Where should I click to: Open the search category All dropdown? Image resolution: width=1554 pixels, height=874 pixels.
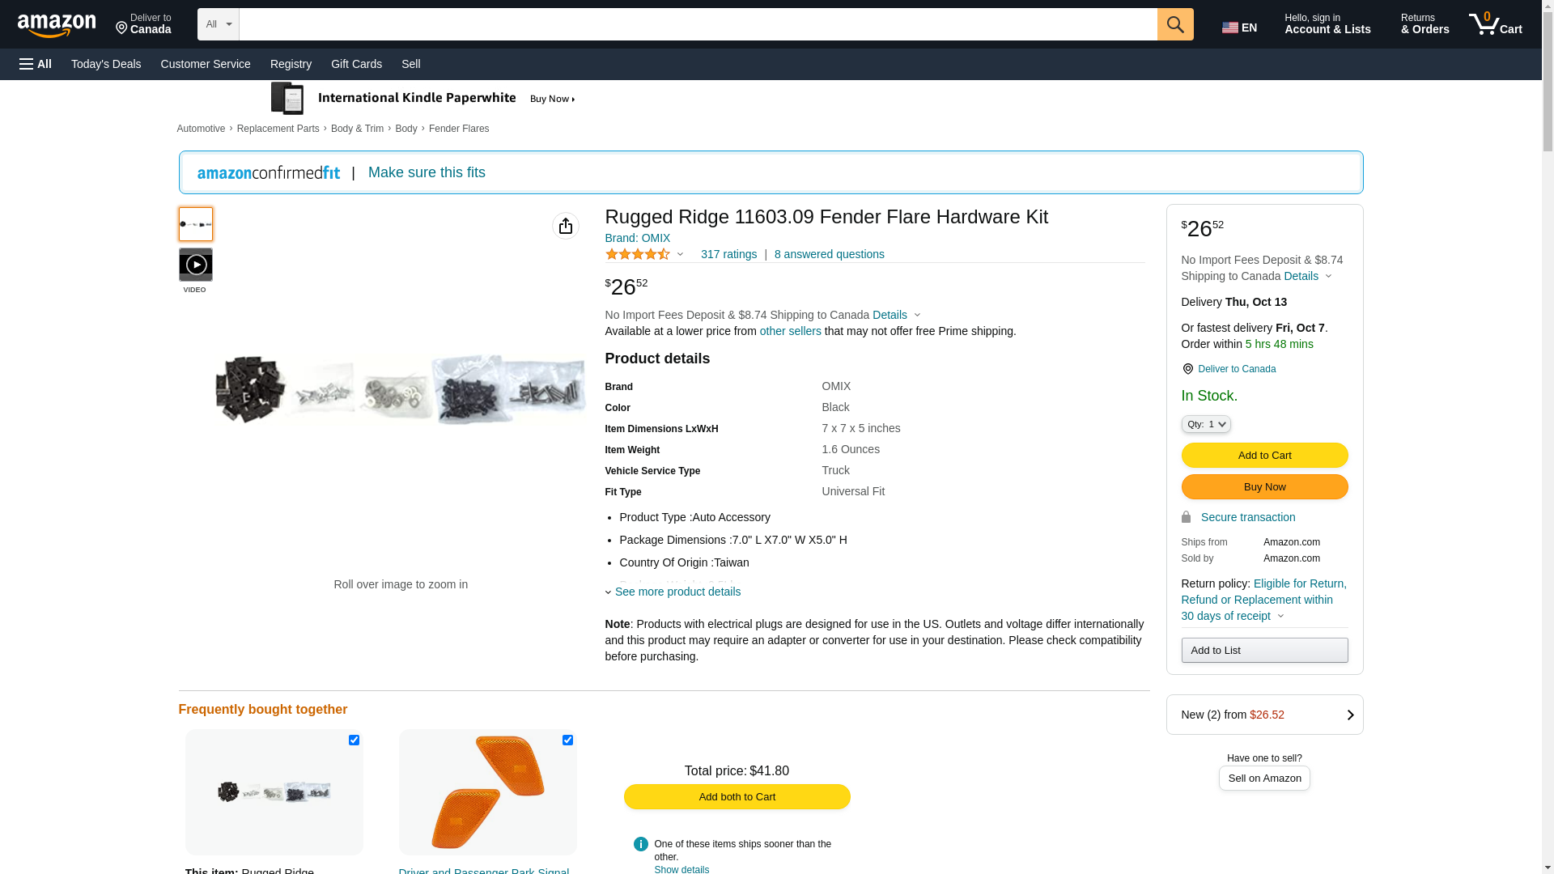(x=219, y=24)
